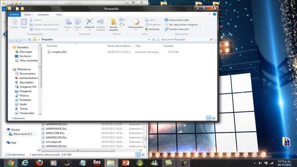
Task: Click the Buscar en Respaldo field
Action: pos(187,39)
